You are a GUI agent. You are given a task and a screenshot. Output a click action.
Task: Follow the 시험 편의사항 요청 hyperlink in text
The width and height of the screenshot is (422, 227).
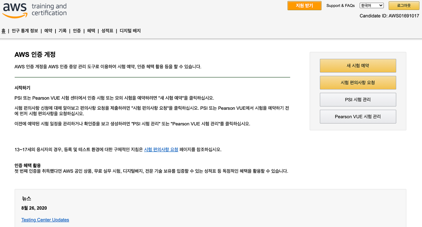pos(161,150)
